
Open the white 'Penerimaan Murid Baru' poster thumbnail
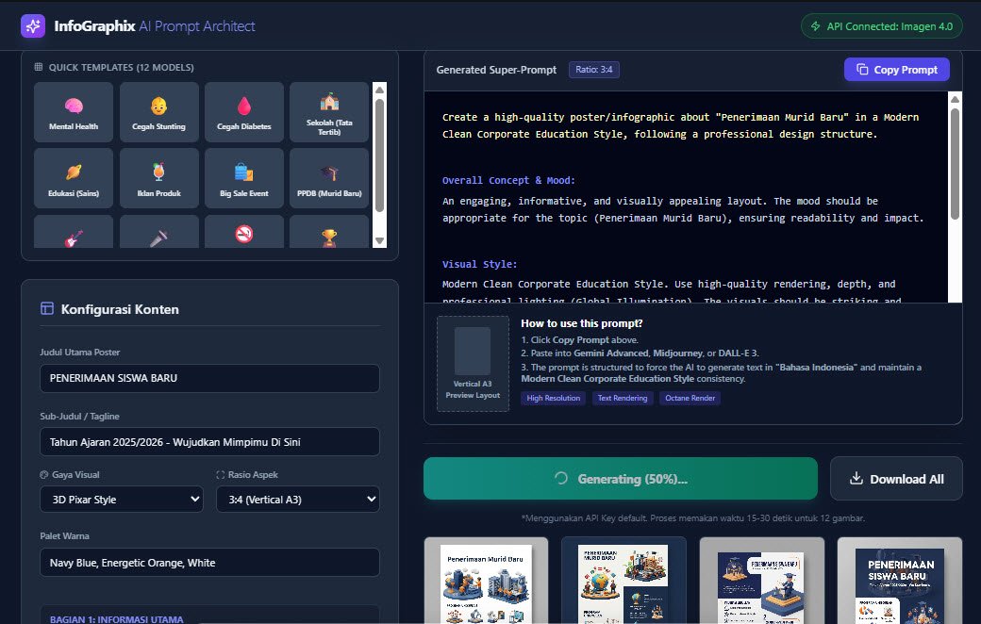click(x=486, y=581)
